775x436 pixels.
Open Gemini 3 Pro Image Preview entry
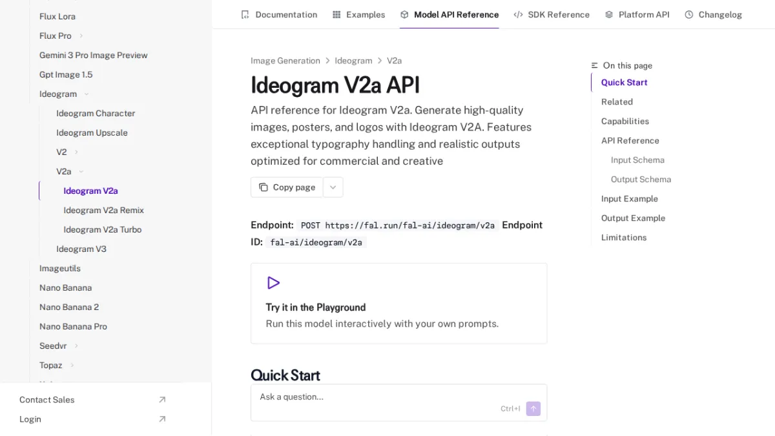(94, 56)
